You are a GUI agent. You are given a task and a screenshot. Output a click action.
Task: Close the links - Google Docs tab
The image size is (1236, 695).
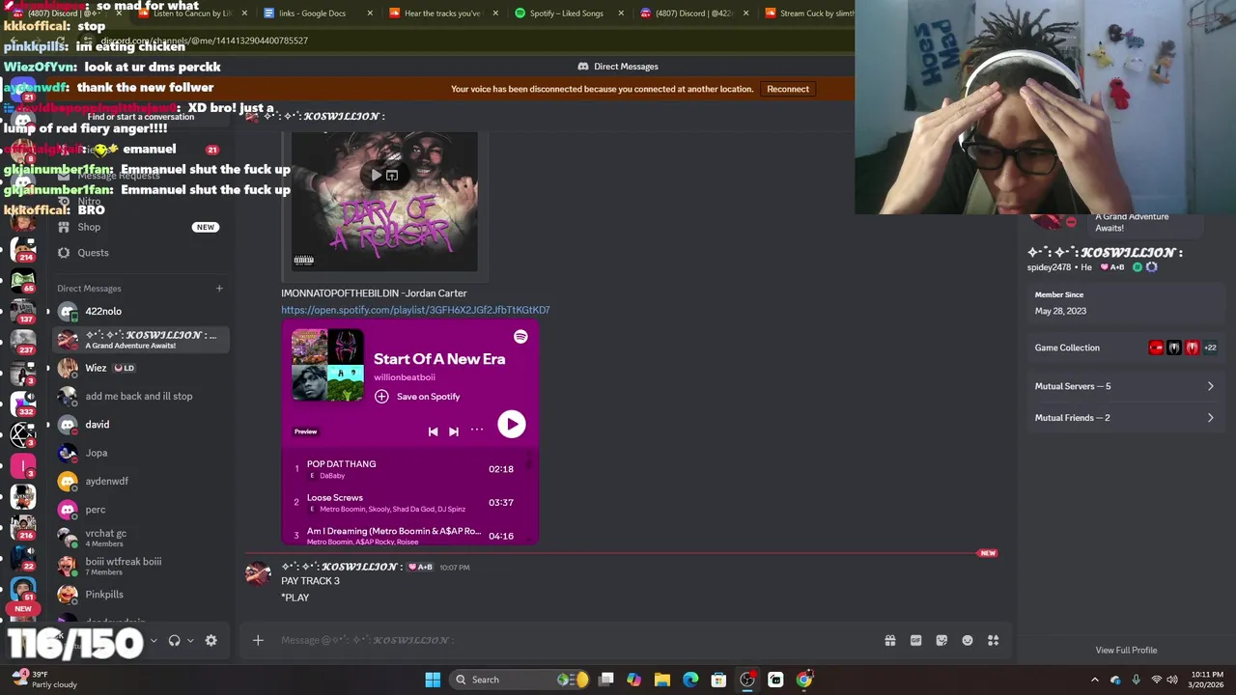[x=370, y=14]
